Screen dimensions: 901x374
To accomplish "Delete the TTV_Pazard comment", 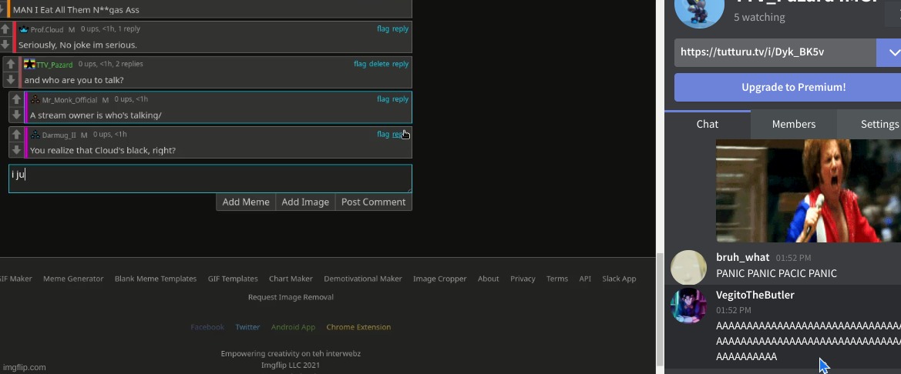I will (x=379, y=65).
